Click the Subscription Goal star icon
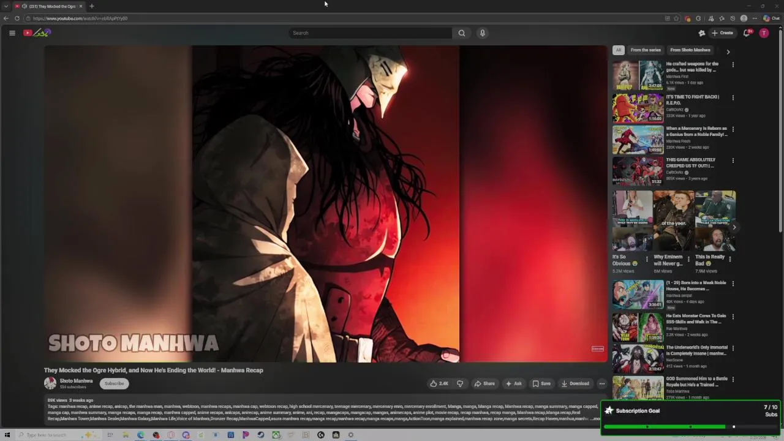Screen dimensions: 784x441 coord(609,410)
